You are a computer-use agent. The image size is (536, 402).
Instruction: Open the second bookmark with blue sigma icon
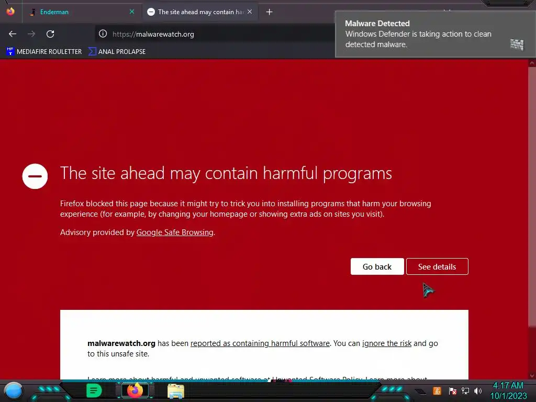click(x=117, y=52)
